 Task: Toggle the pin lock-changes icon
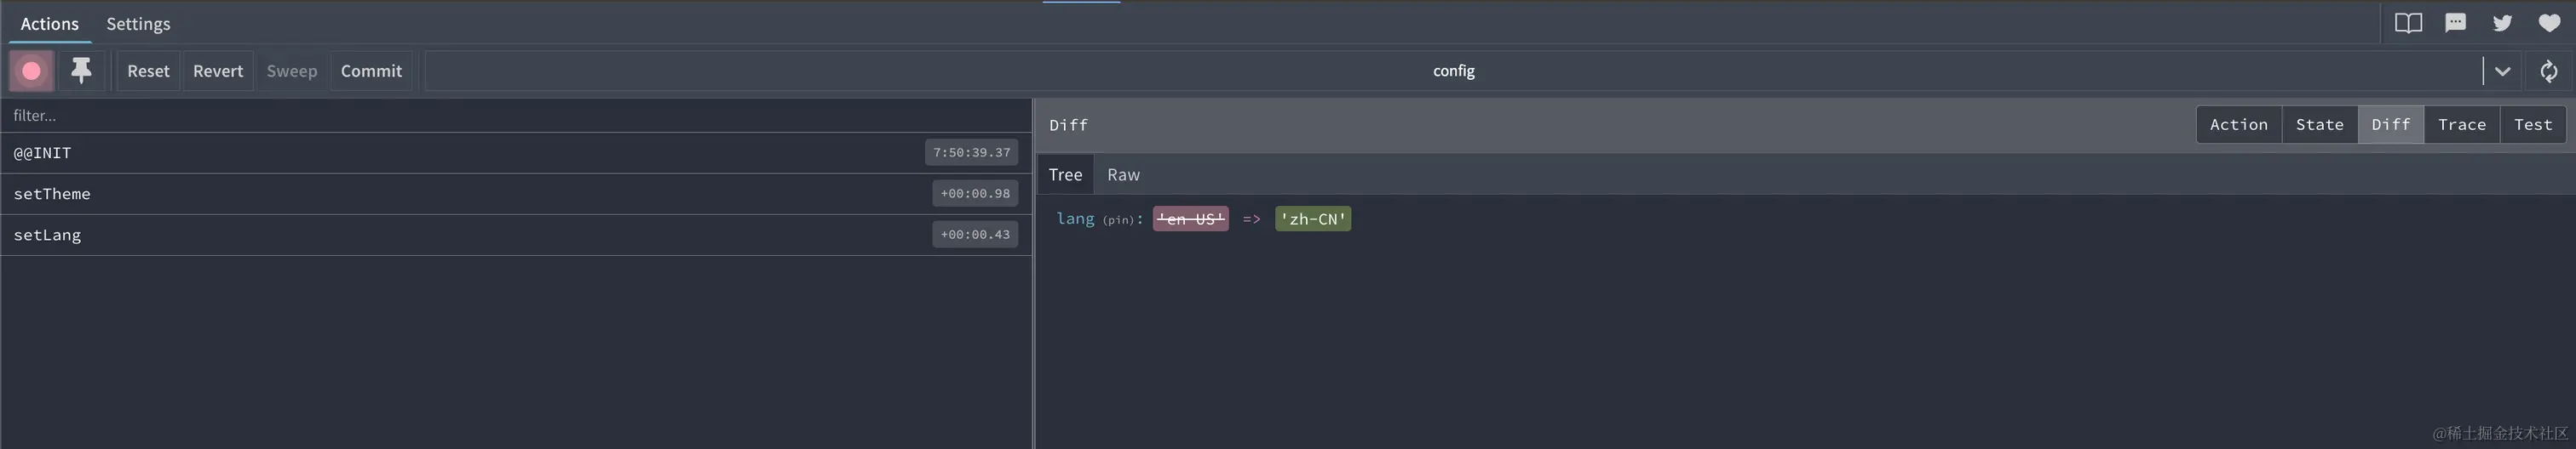tap(81, 71)
